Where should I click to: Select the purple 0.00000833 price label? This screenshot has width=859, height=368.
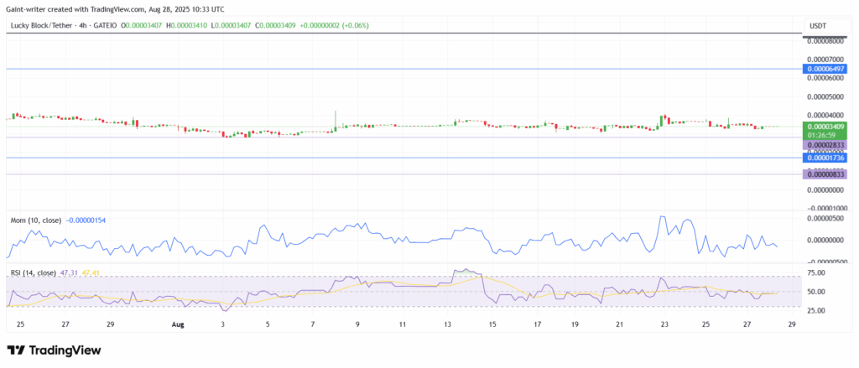(x=825, y=174)
